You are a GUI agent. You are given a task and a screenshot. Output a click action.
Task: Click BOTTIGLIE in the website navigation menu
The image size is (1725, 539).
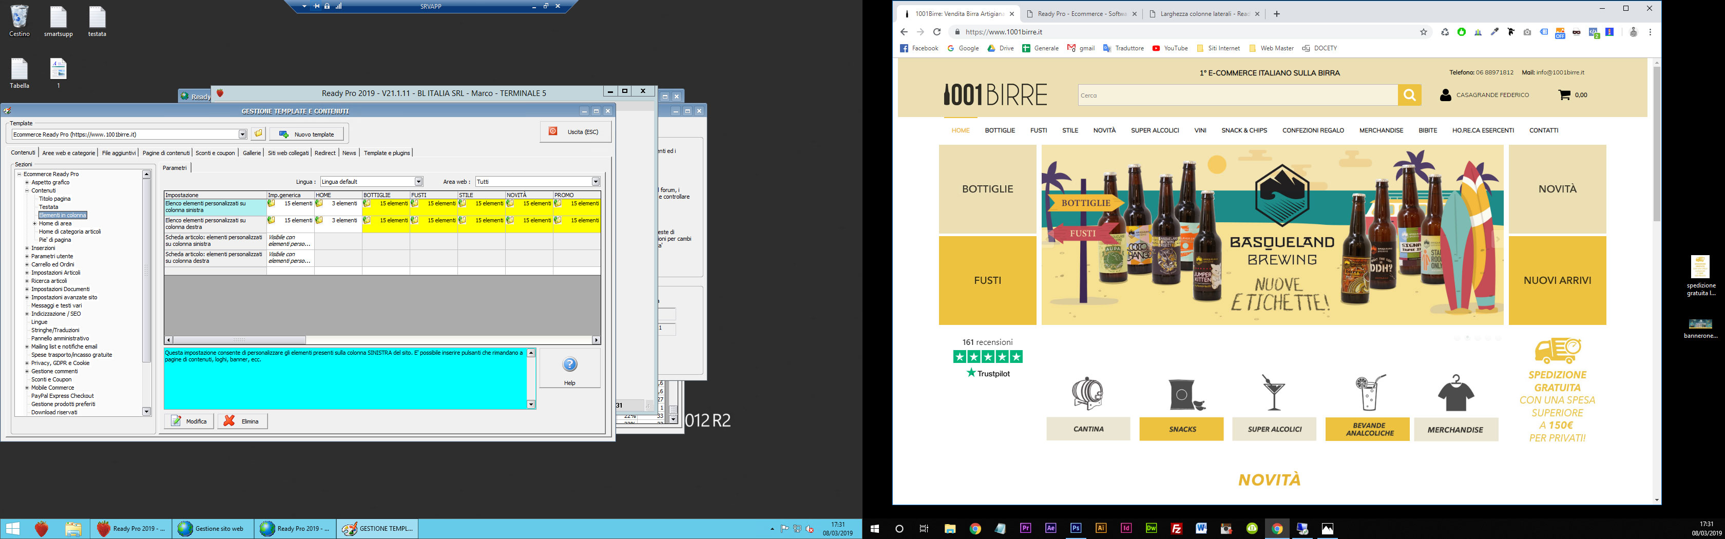(x=1000, y=130)
